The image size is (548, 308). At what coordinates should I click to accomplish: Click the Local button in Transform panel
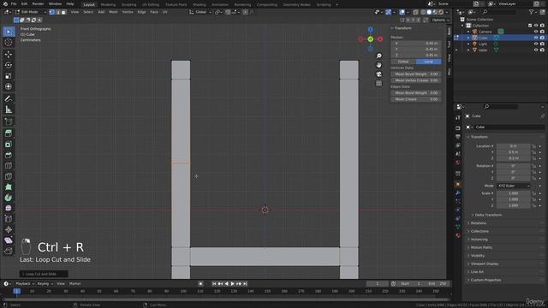click(428, 62)
